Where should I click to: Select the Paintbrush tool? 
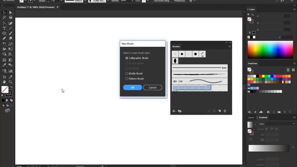tap(10, 33)
